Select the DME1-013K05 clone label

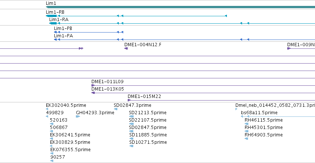[107, 89]
